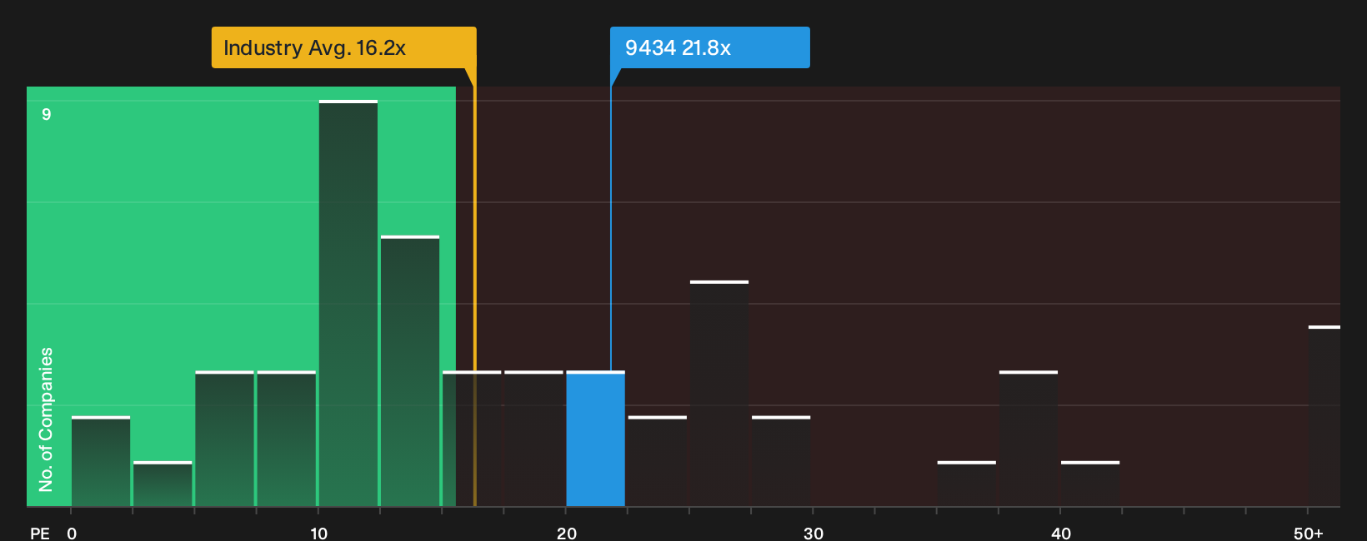Click the '10' x-axis label
This screenshot has width=1367, height=541.
(x=319, y=533)
